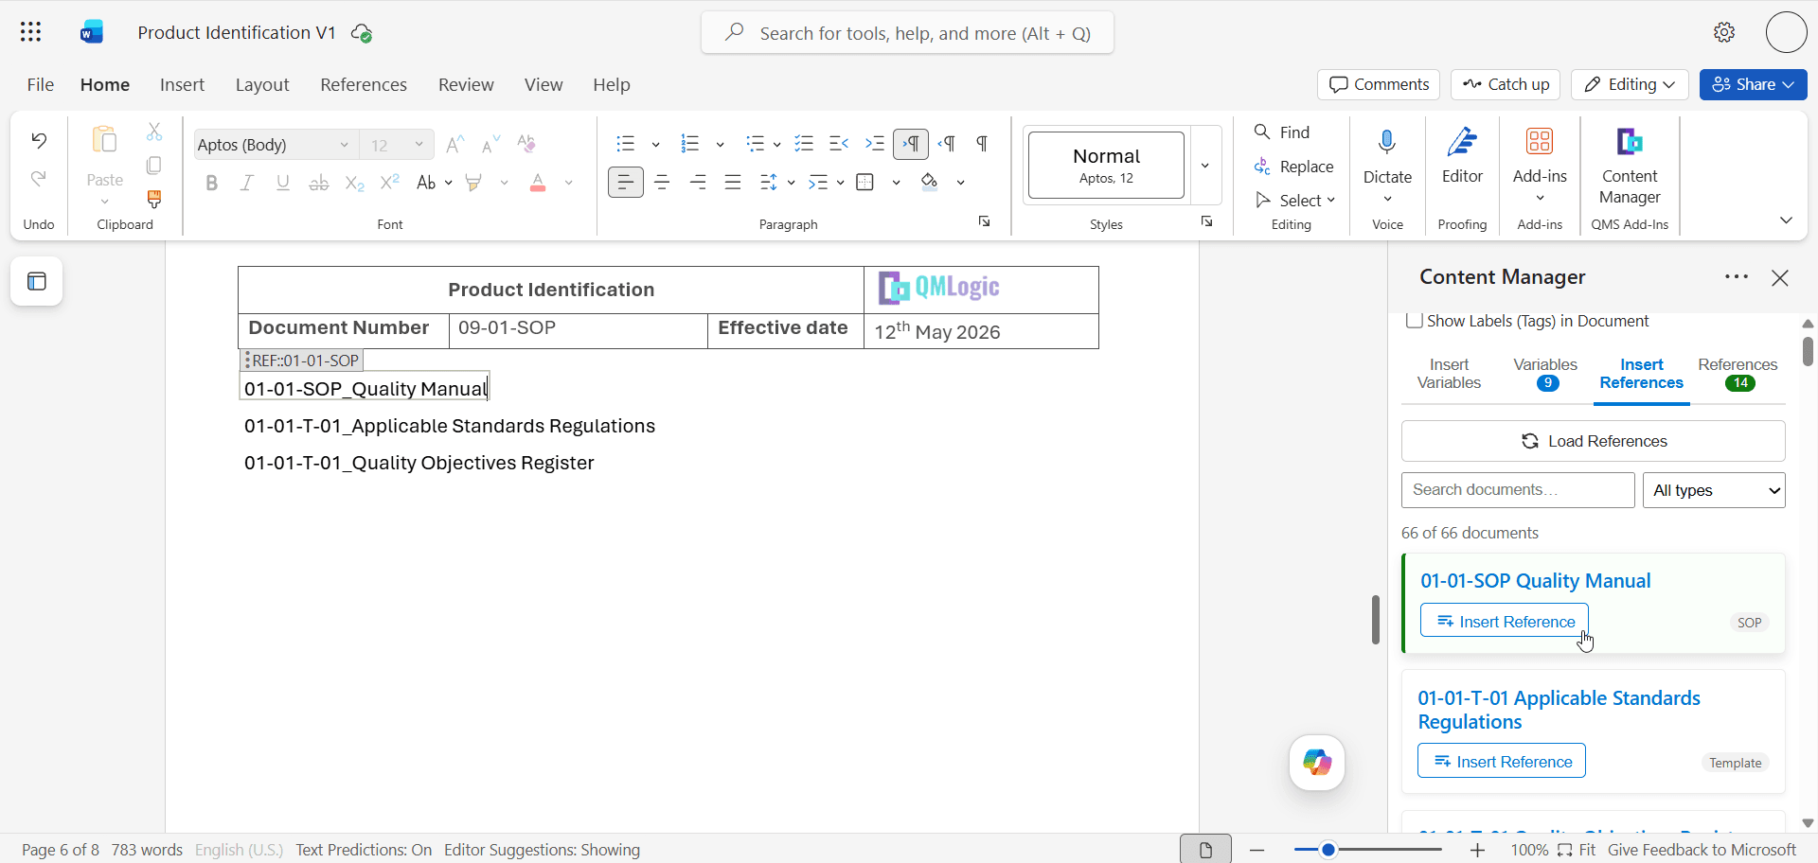The image size is (1818, 863).
Task: Open the top References ribbon tab
Action: pyautogui.click(x=364, y=84)
